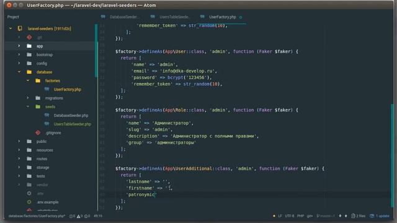Click the storage folder icon
The width and height of the screenshot is (397, 223).
point(29,167)
